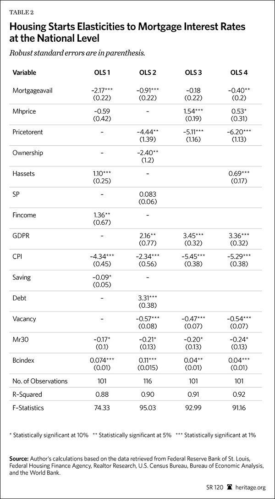The height and width of the screenshot is (499, 275).
Task: Select the Ownership row label
Action: pos(27,152)
